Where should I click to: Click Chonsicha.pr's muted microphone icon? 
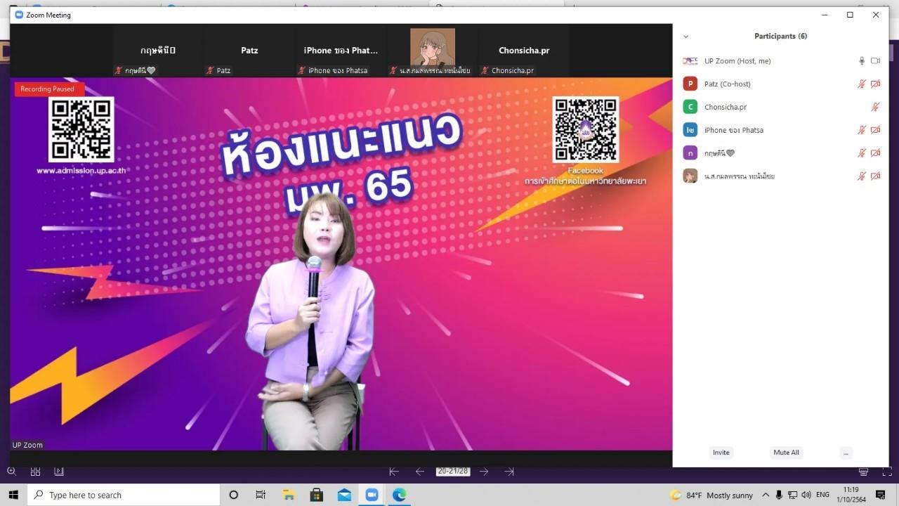[875, 107]
